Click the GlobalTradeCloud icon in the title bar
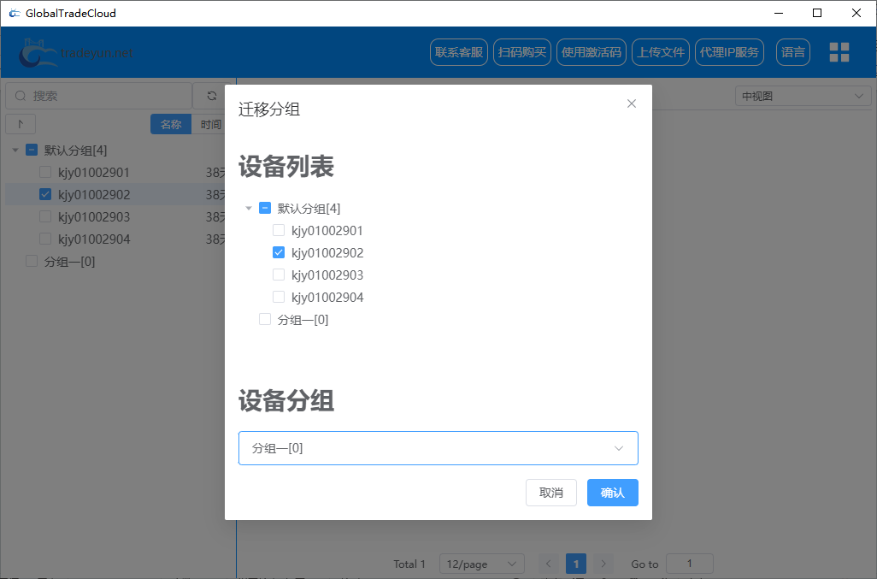This screenshot has height=579, width=877. pos(14,13)
